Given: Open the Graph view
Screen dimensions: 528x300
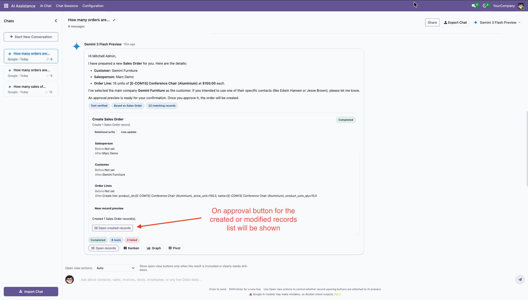Looking at the screenshot, I should (154, 248).
